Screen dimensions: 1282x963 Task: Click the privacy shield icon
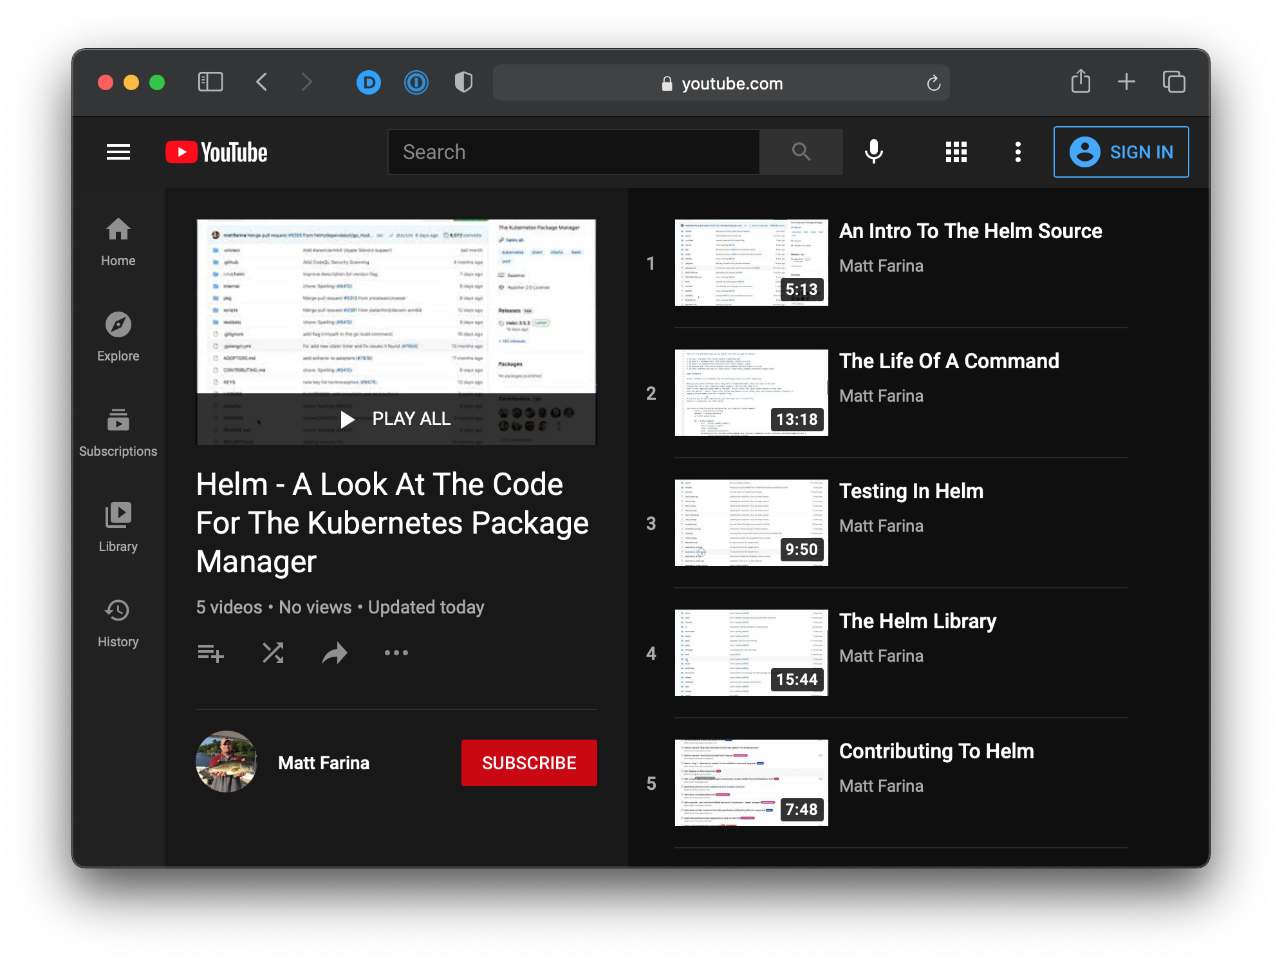point(463,82)
